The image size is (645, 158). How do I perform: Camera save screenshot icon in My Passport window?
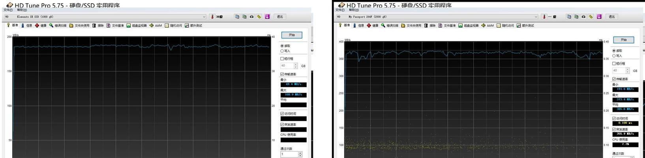click(584, 17)
